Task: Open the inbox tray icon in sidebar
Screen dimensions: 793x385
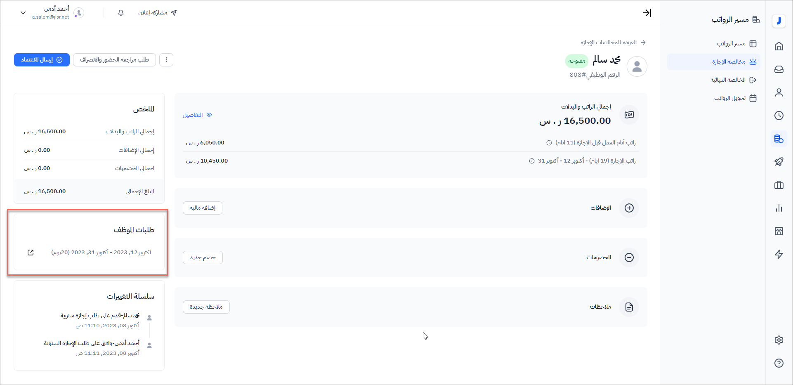Action: (779, 69)
